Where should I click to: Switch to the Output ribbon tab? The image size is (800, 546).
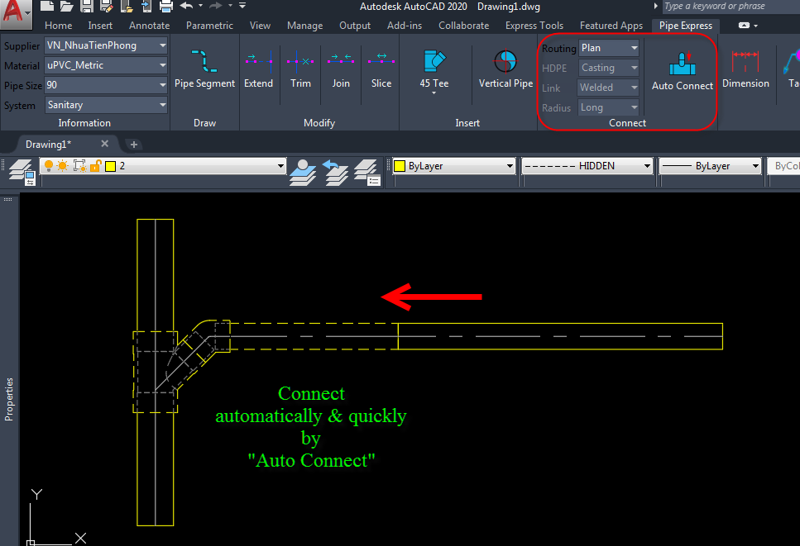tap(355, 26)
